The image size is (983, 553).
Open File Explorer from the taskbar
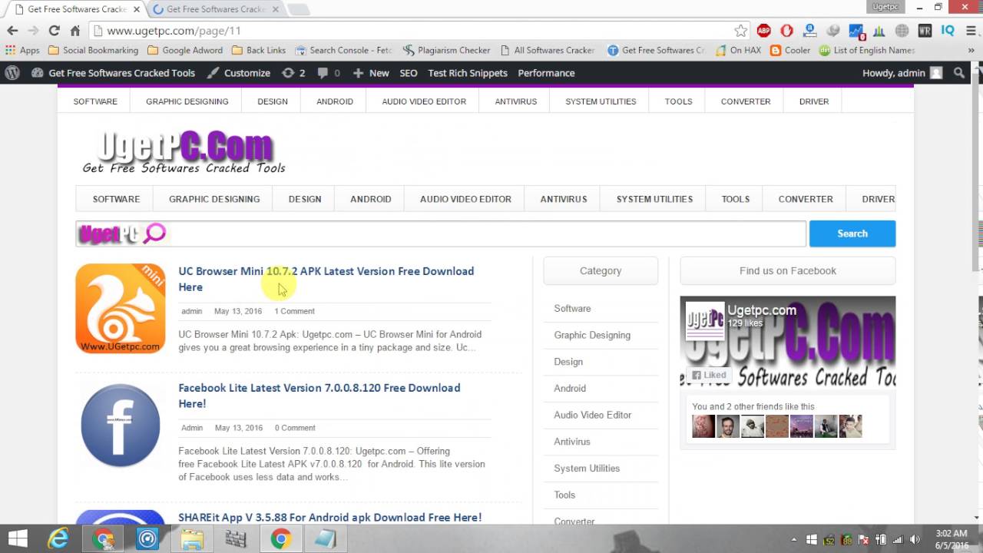point(192,539)
